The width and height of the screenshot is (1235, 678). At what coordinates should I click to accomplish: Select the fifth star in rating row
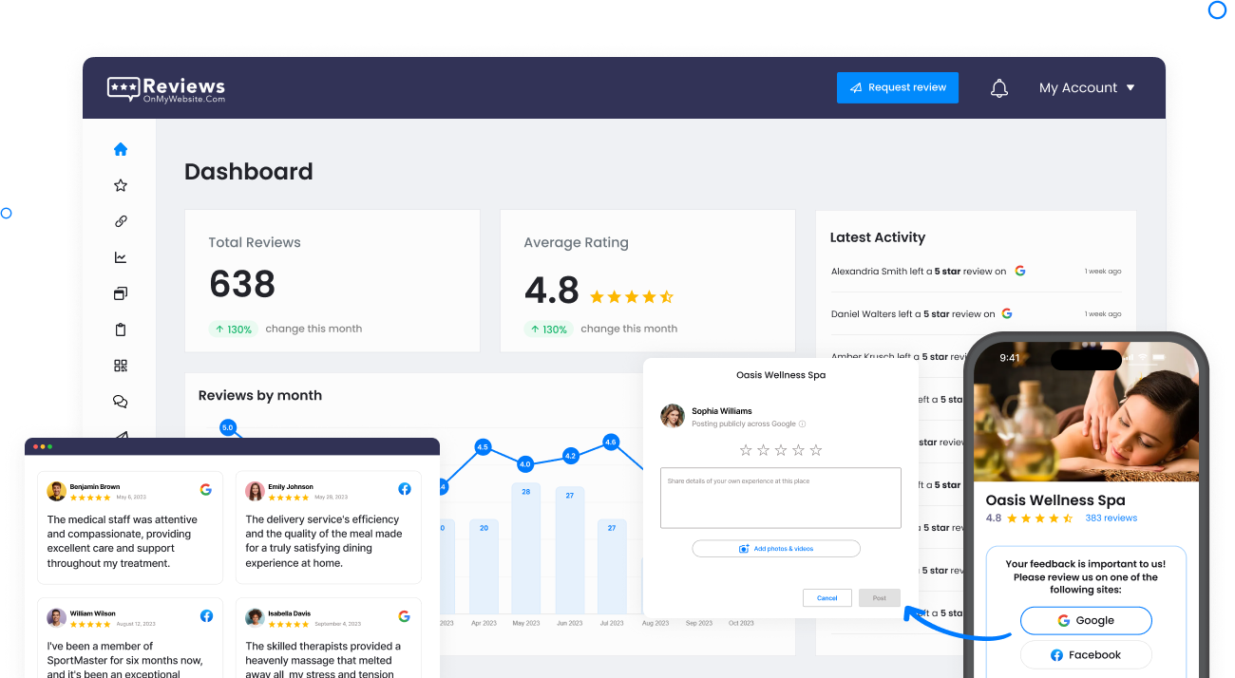coord(815,450)
